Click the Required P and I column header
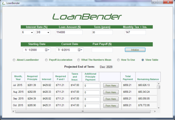This screenshot has width=175, height=120. (61, 77)
